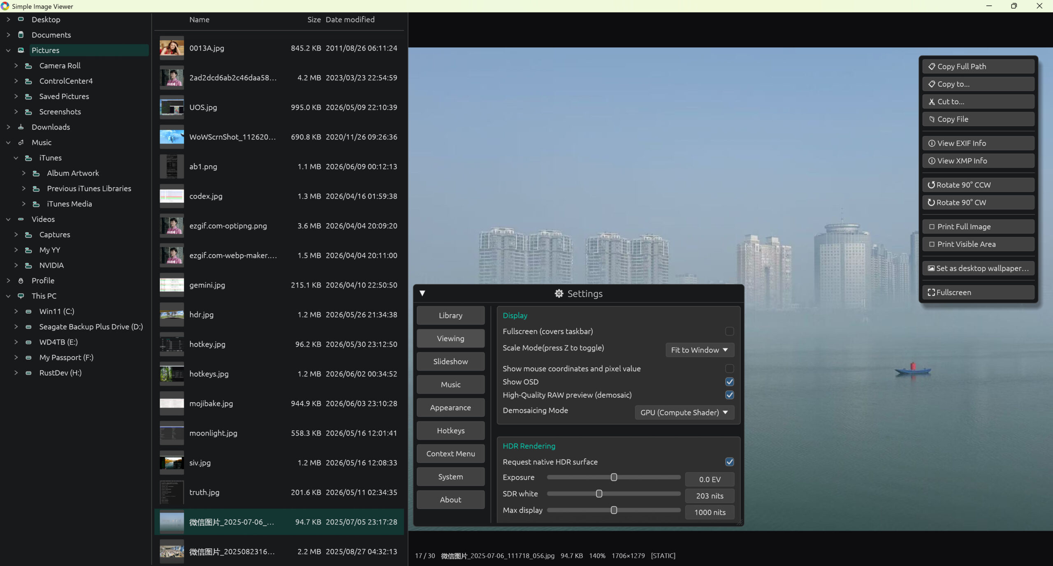
Task: Enable Fullscreen (covers taskbar) checkbox
Action: [729, 331]
